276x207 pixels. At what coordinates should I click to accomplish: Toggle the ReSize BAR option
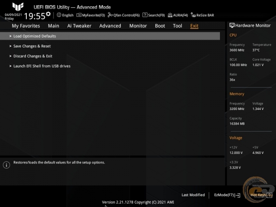point(205,16)
